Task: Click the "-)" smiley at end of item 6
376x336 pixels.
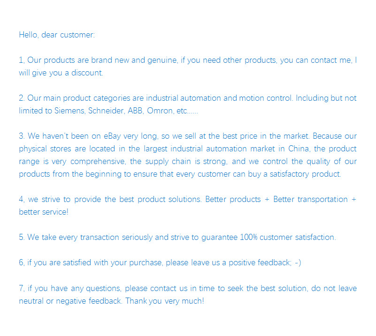Action: click(298, 262)
